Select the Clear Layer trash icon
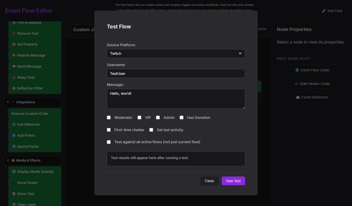The width and height of the screenshot is (352, 206). 14,204
